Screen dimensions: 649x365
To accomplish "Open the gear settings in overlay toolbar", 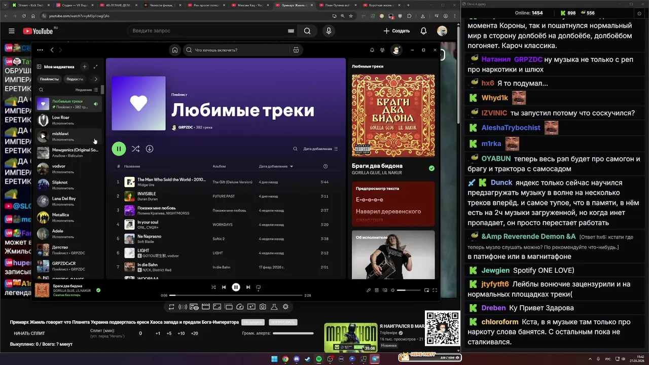I will pyautogui.click(x=285, y=307).
